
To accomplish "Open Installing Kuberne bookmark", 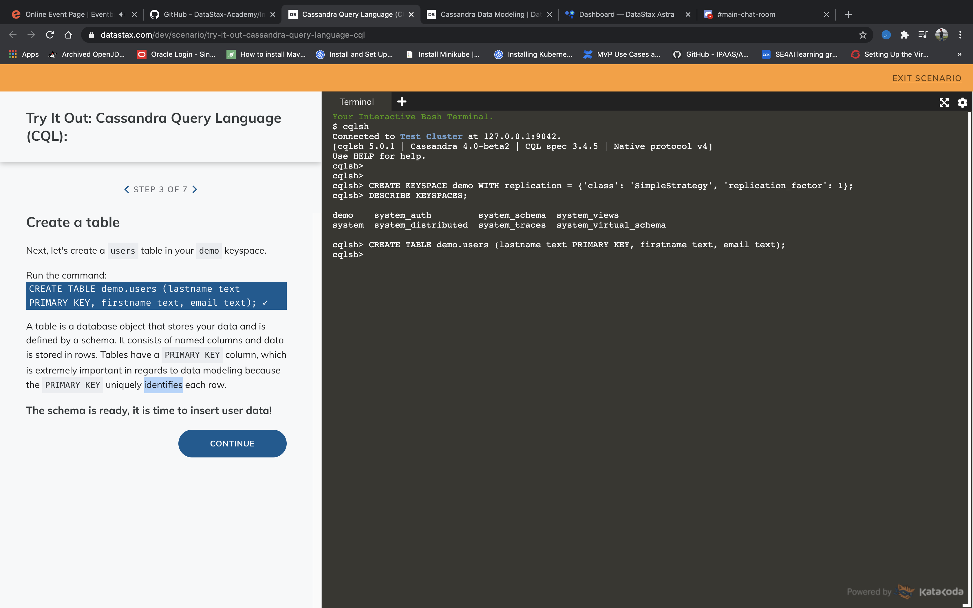I will 533,54.
